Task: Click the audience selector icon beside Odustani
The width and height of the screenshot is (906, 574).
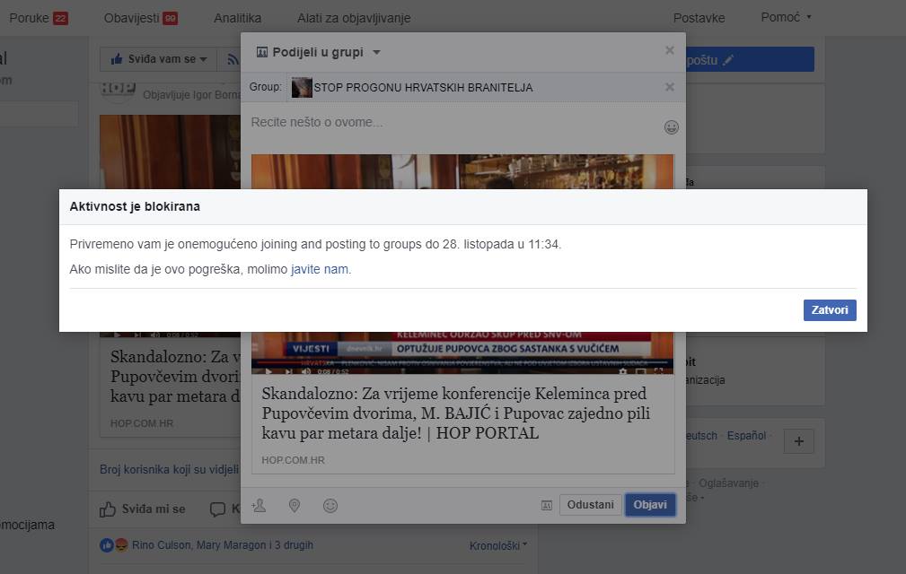Action: point(546,506)
